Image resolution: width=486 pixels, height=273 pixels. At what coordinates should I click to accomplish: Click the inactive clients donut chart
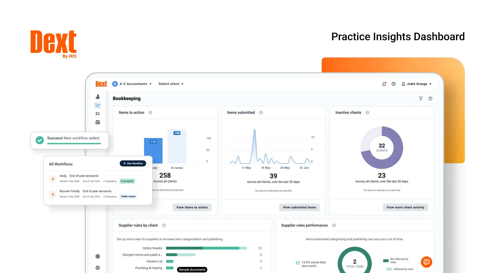382,148
